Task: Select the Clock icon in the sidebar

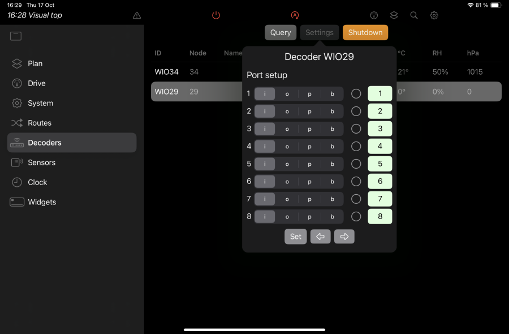Action: click(17, 182)
